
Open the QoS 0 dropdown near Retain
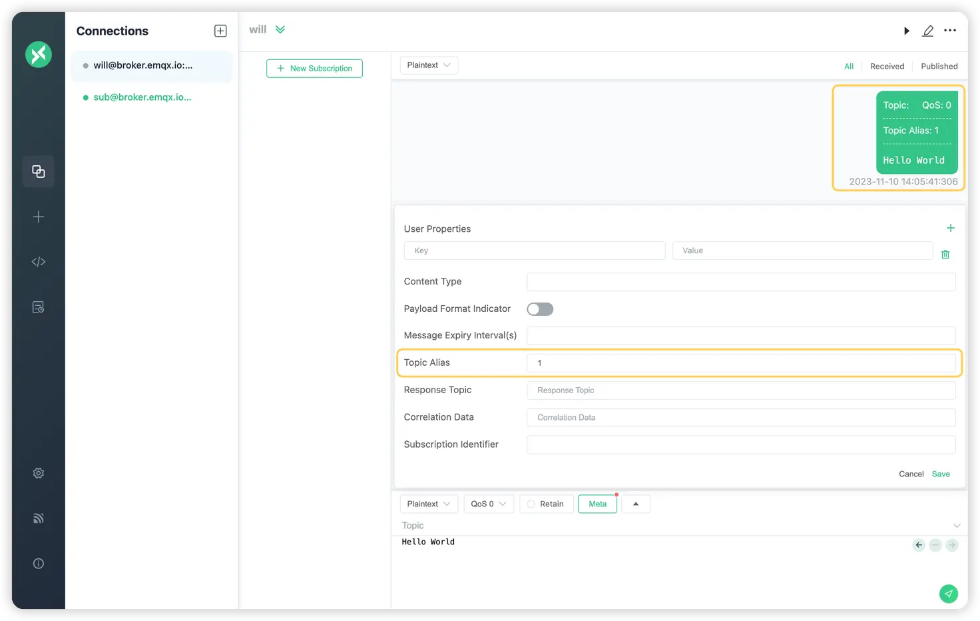[x=488, y=504]
